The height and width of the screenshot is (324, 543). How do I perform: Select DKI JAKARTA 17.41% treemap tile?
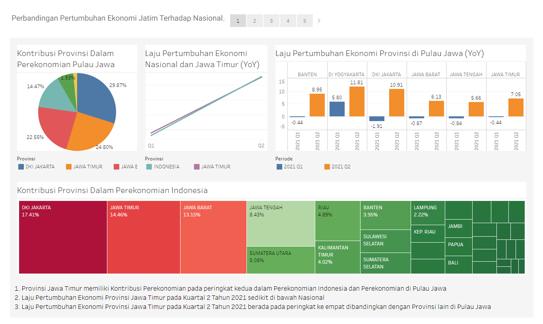point(63,237)
